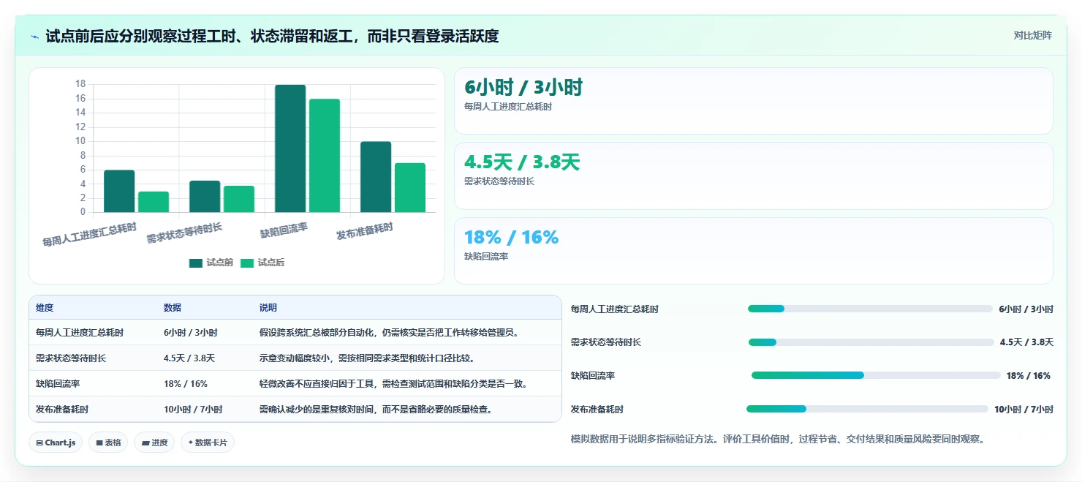Click the 试点后 bar for 需求状态等待时长
The image size is (1082, 482).
(x=239, y=199)
